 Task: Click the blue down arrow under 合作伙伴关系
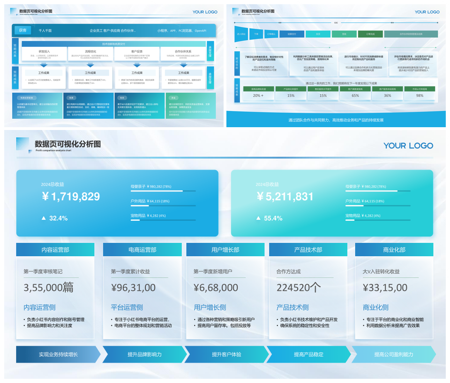click(183, 64)
